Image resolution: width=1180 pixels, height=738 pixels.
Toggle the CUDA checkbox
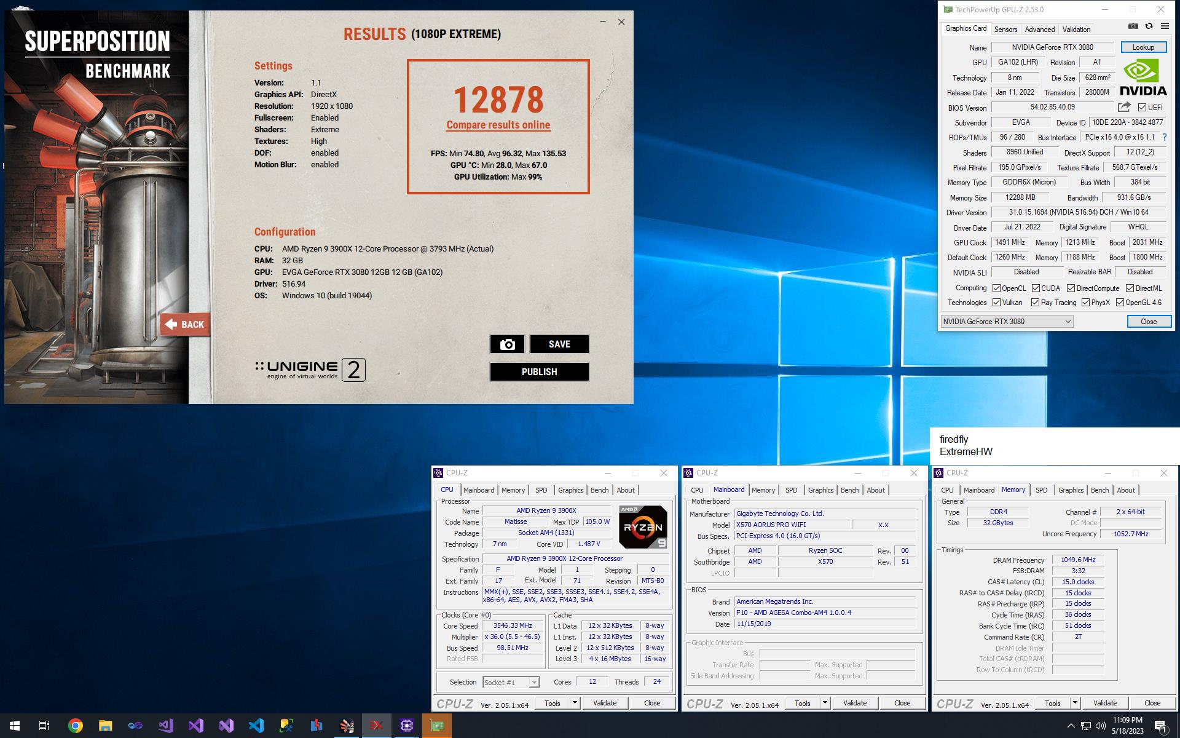[x=1036, y=288]
